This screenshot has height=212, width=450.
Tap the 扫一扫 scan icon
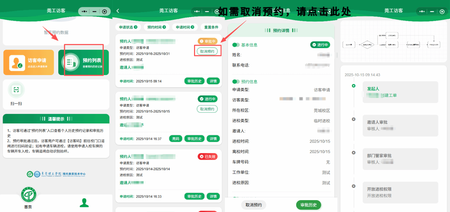(x=16, y=90)
